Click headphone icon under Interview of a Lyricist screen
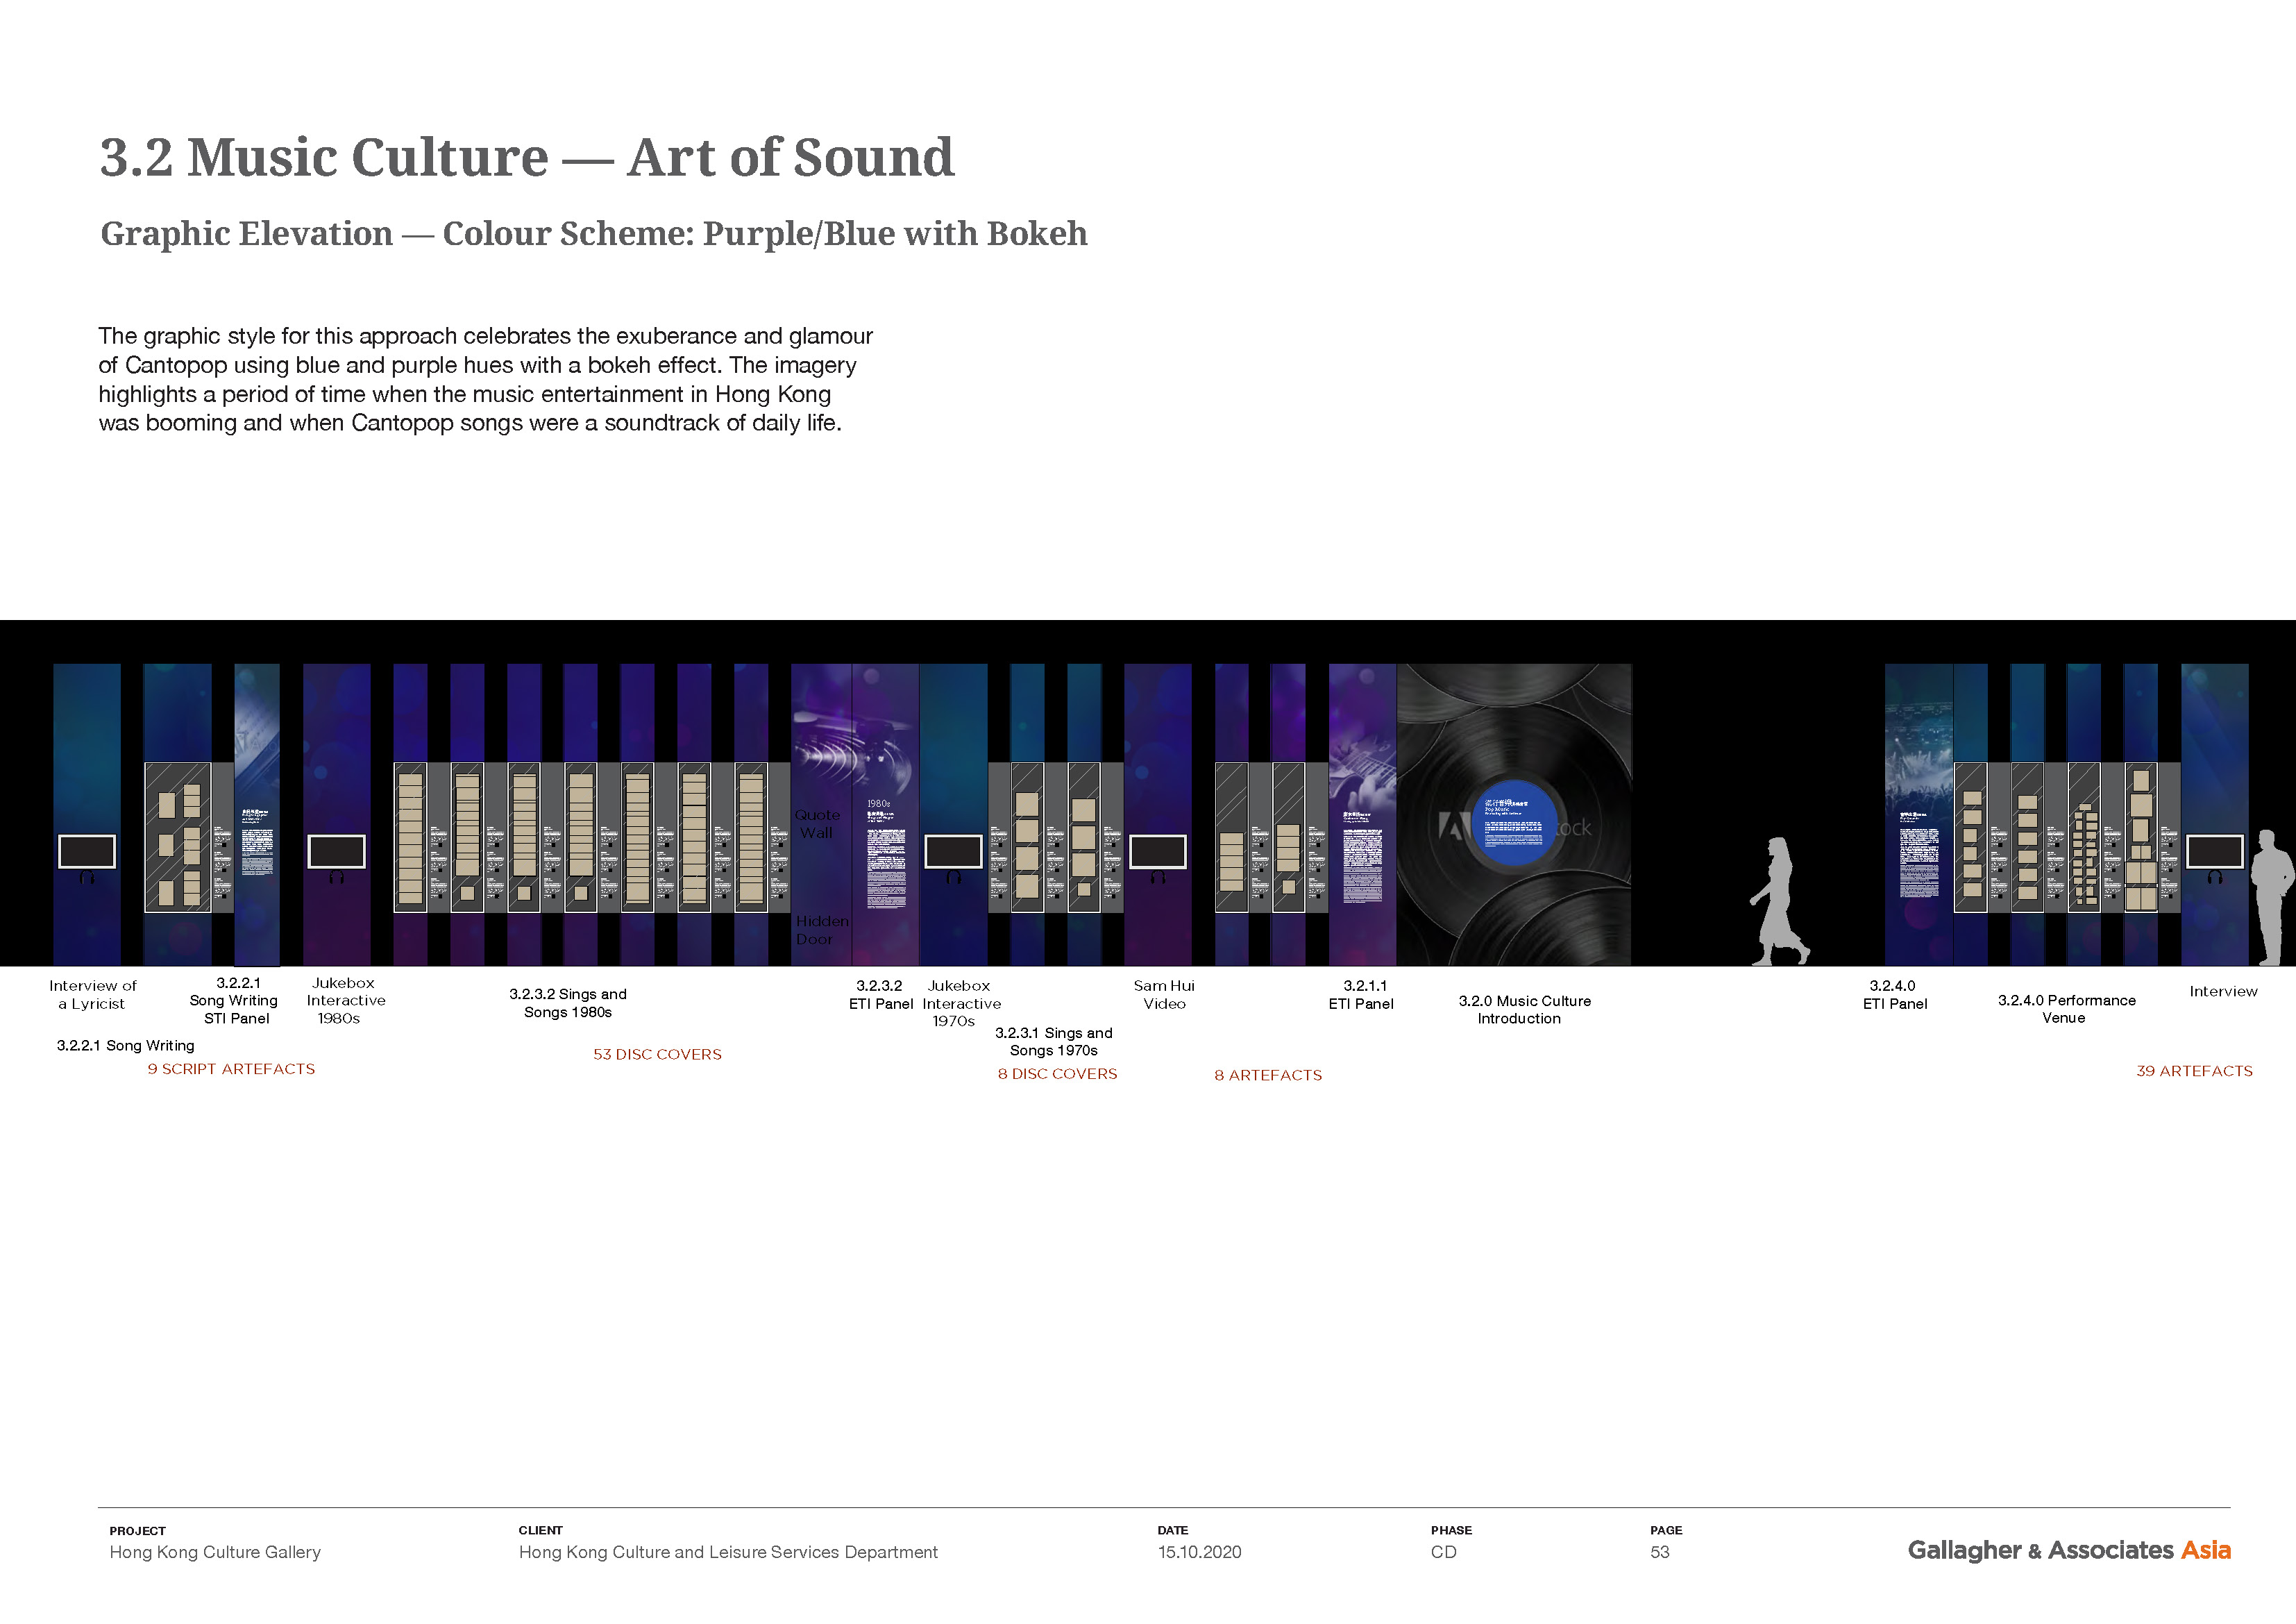2296x1624 pixels. (x=87, y=878)
